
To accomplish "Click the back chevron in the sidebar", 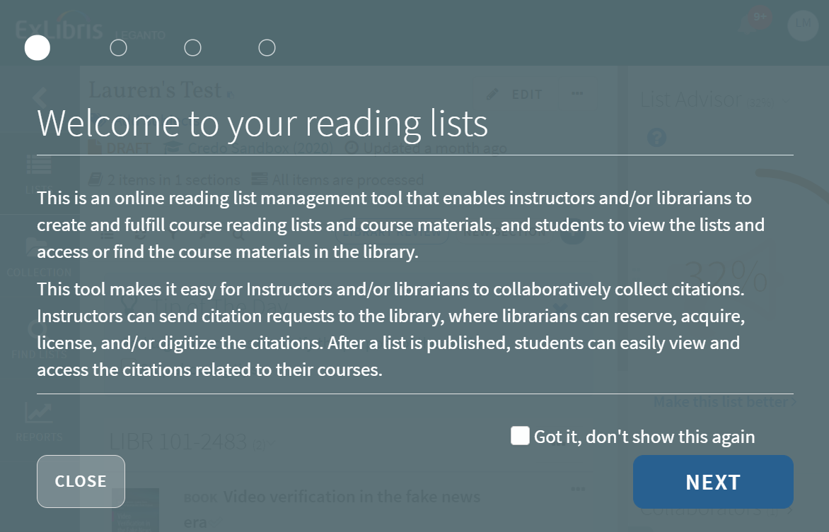I will click(40, 97).
